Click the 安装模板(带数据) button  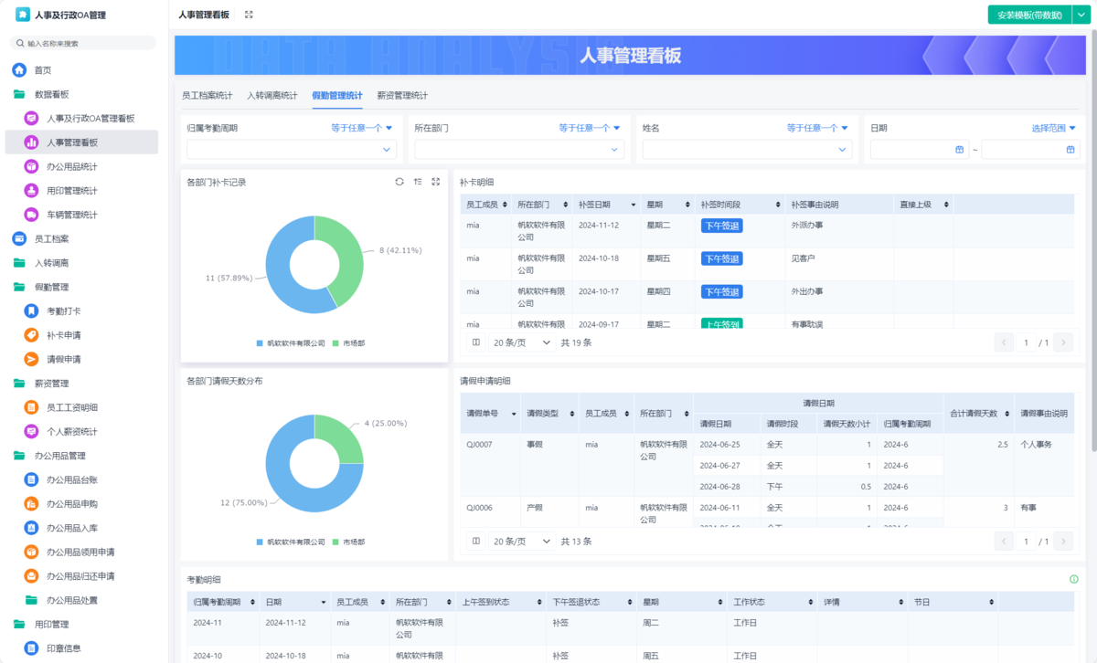(x=1028, y=15)
